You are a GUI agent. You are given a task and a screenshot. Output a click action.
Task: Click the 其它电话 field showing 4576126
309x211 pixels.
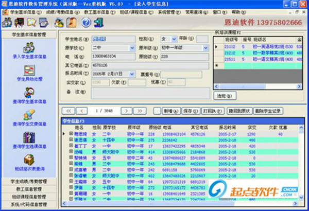(150, 65)
